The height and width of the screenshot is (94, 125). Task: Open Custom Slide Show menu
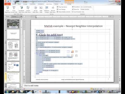pos(28,9)
